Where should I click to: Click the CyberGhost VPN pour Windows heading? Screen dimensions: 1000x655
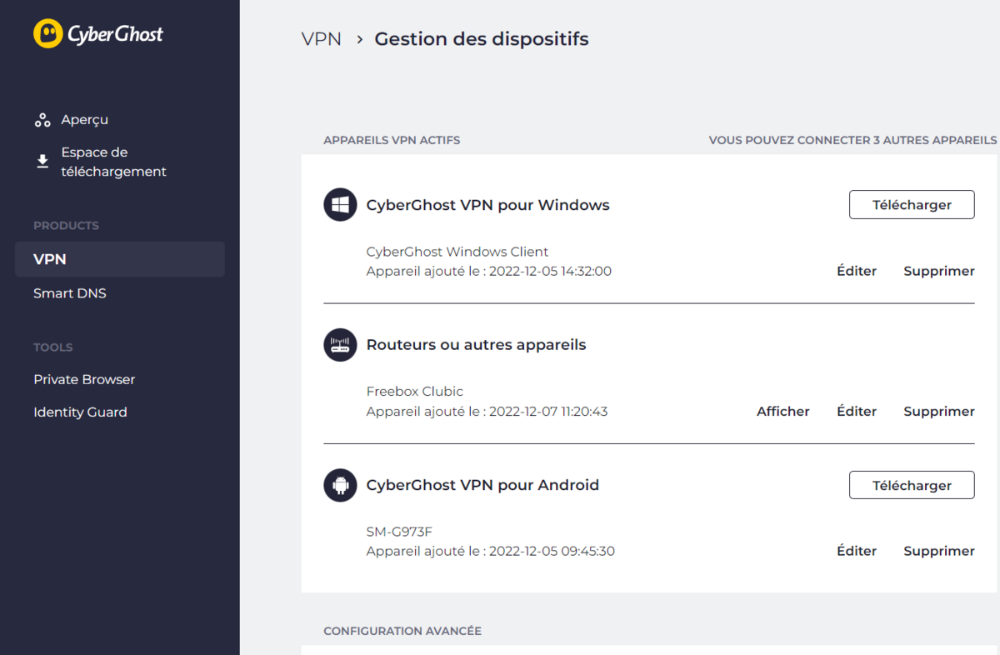point(488,205)
